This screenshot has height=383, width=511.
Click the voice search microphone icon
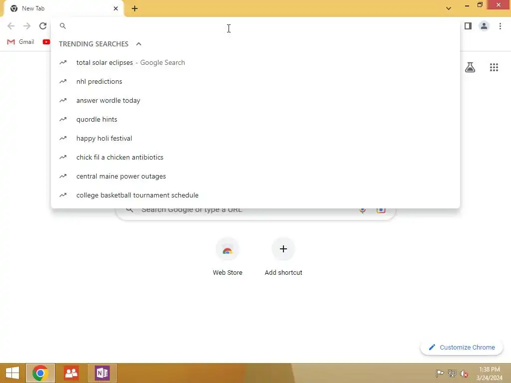pos(362,211)
